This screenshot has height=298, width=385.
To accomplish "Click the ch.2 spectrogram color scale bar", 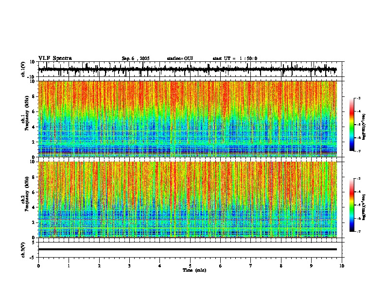I will [x=351, y=205].
